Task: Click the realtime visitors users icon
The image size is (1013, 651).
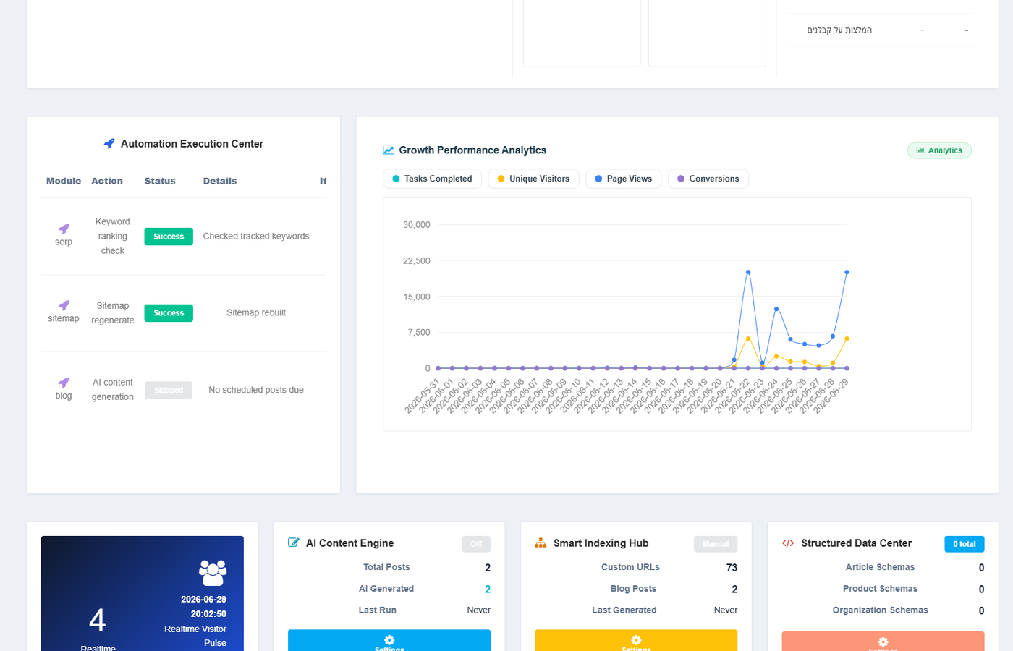Action: [213, 572]
